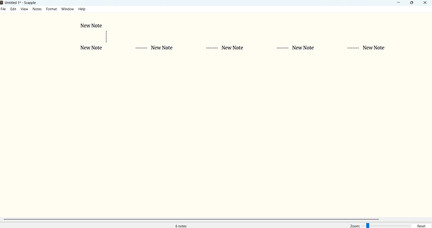Select the fourth New Note in the row
This screenshot has width=432, height=228.
click(303, 47)
